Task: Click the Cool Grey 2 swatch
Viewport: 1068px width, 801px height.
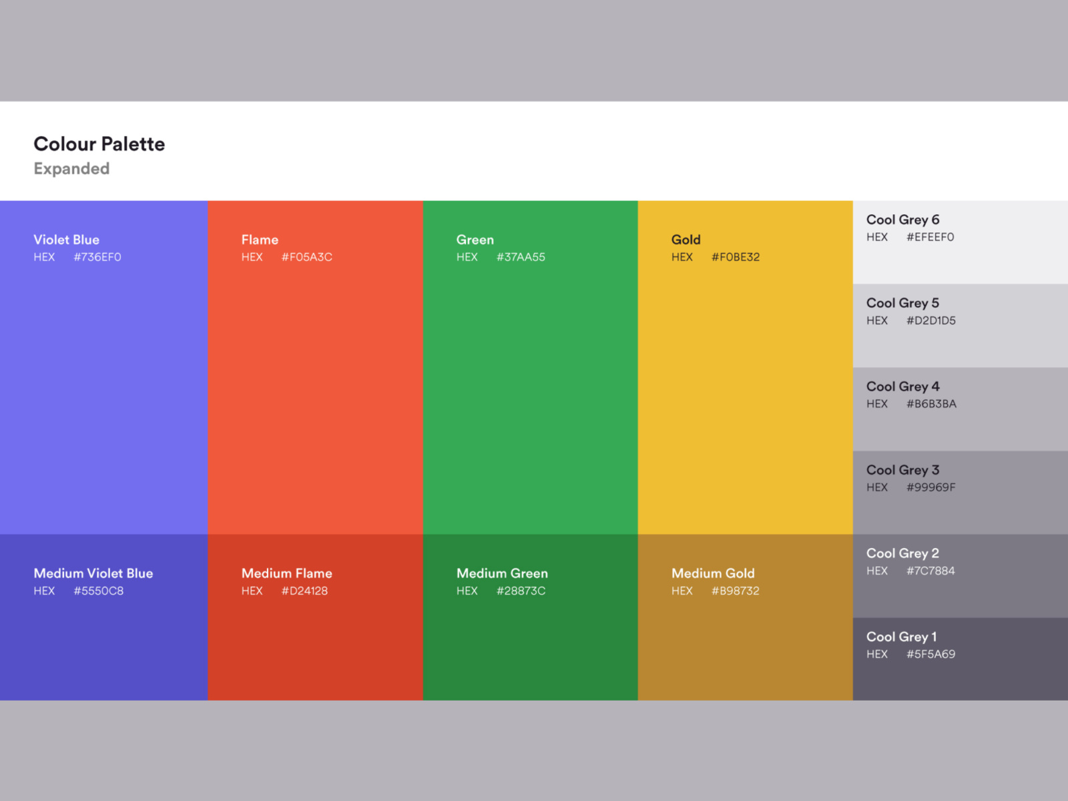Action: point(960,594)
